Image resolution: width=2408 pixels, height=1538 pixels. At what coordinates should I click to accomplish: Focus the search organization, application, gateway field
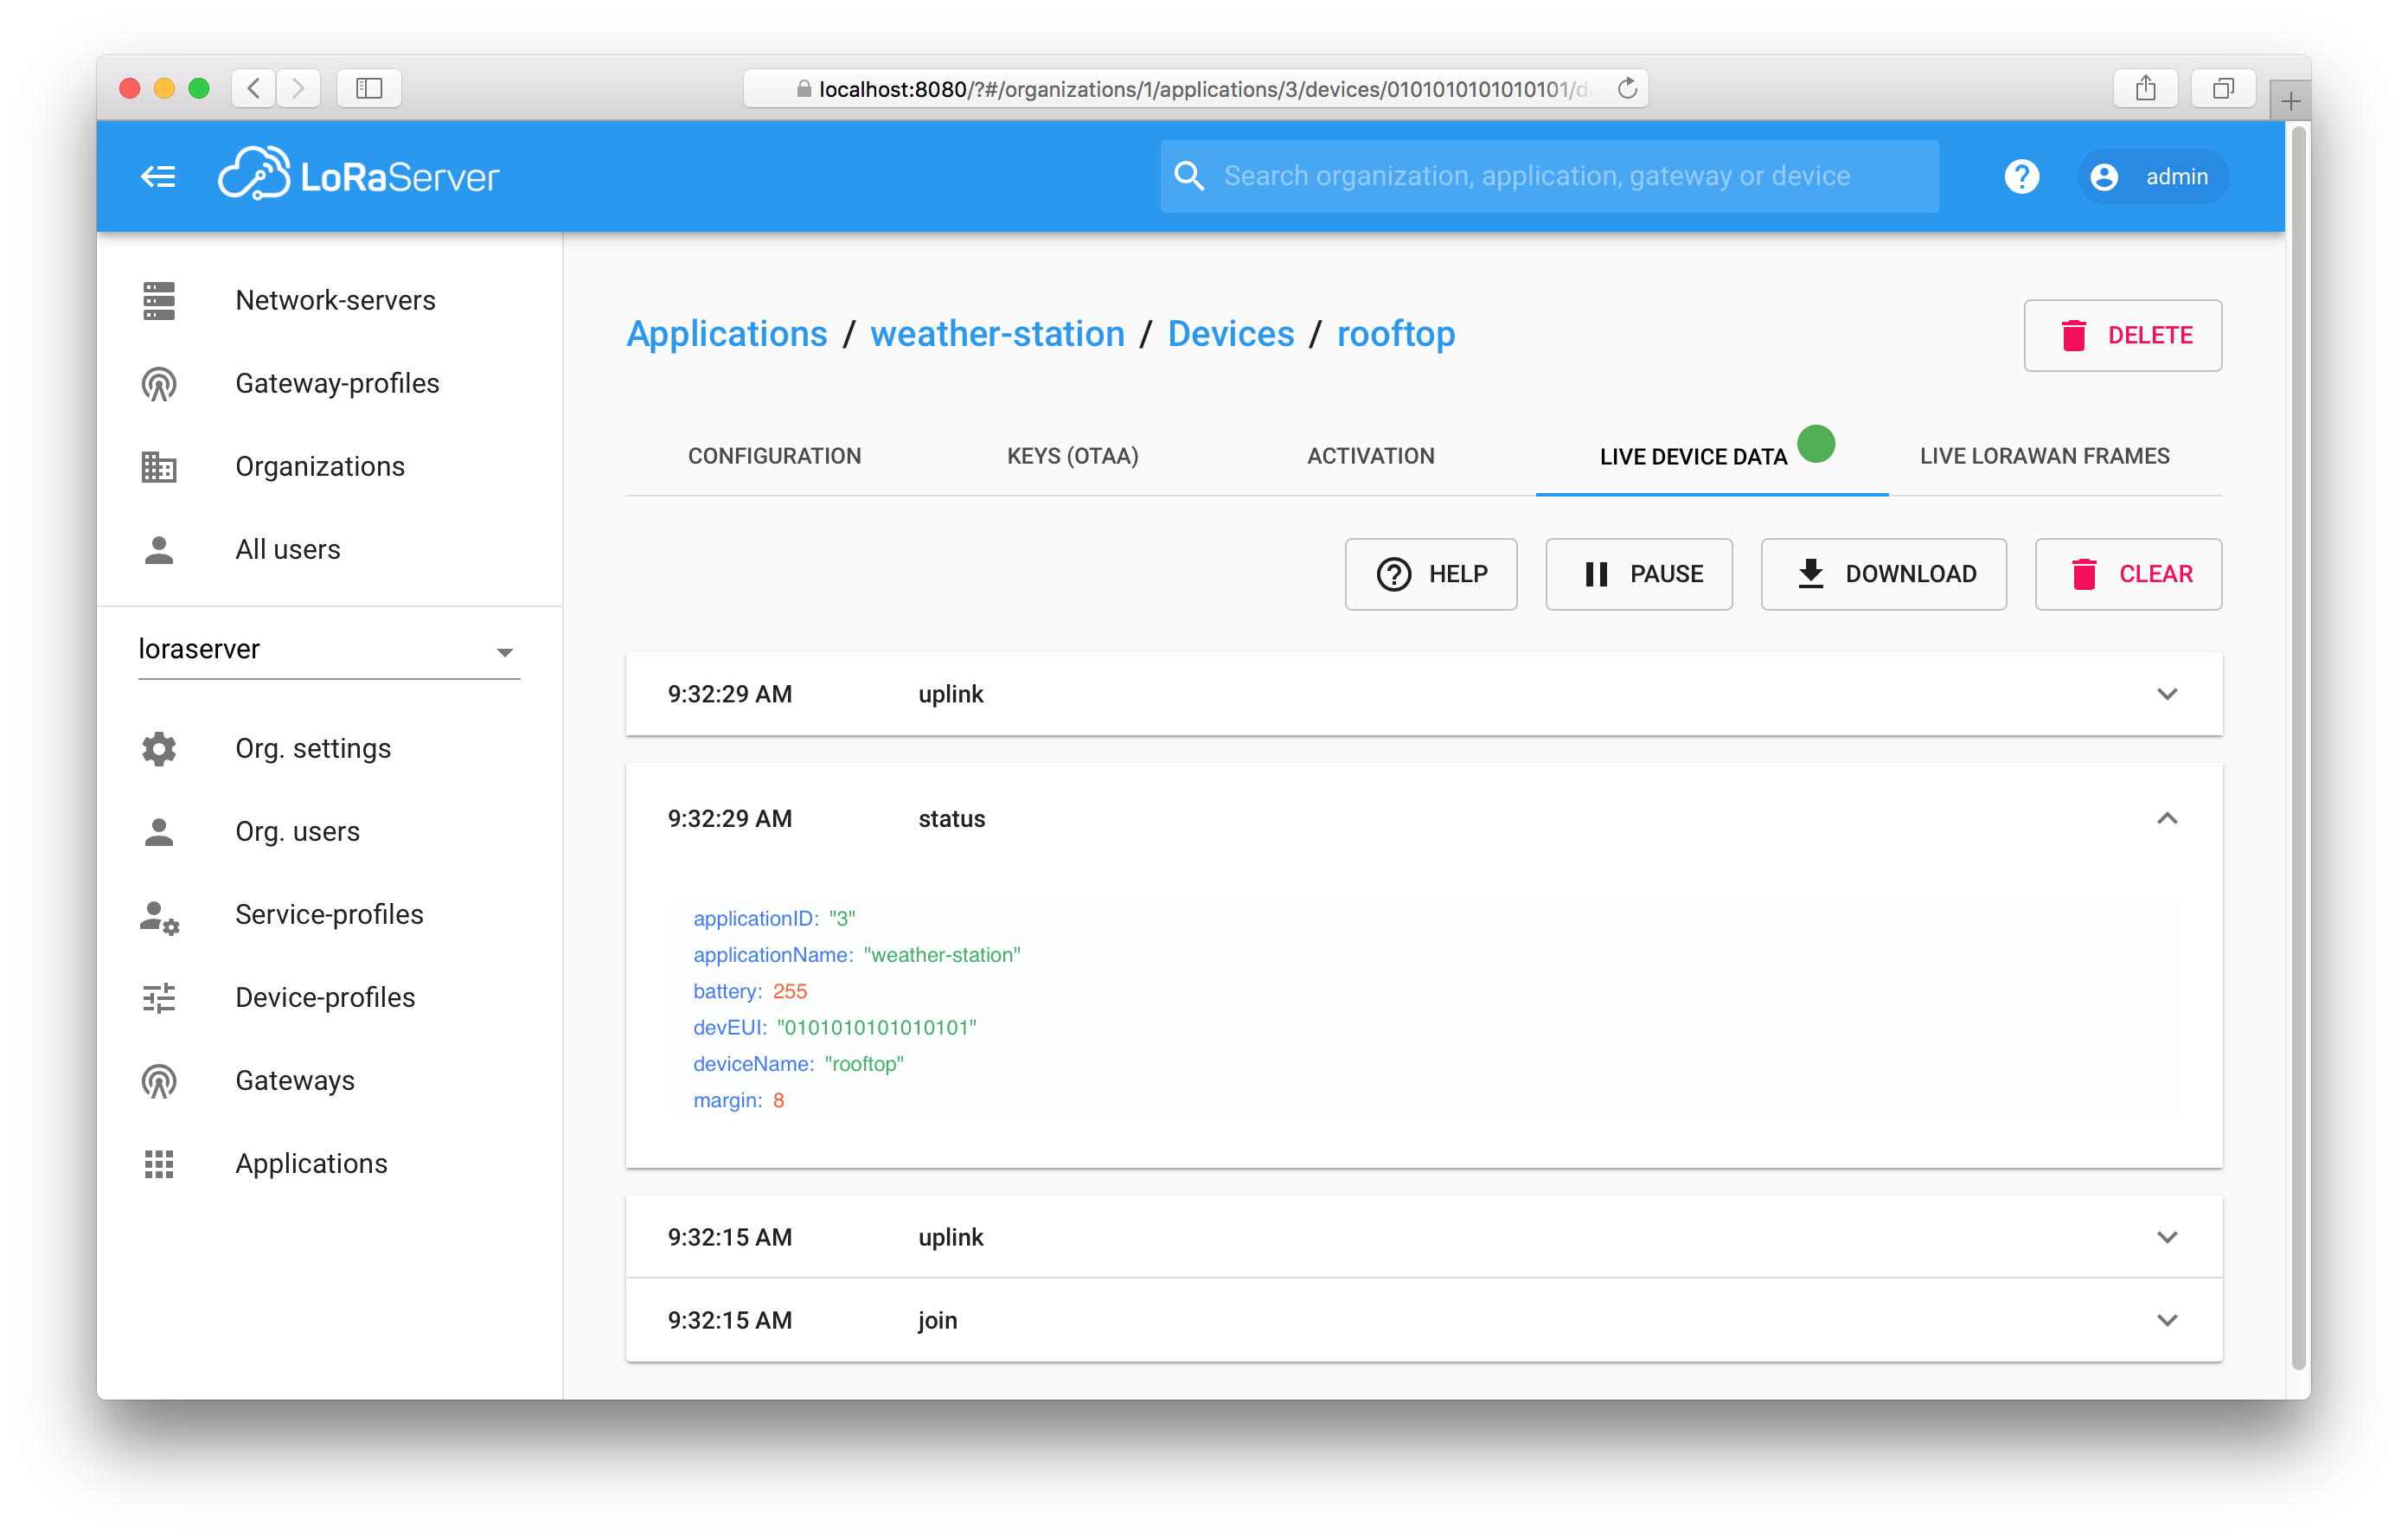(x=1548, y=176)
